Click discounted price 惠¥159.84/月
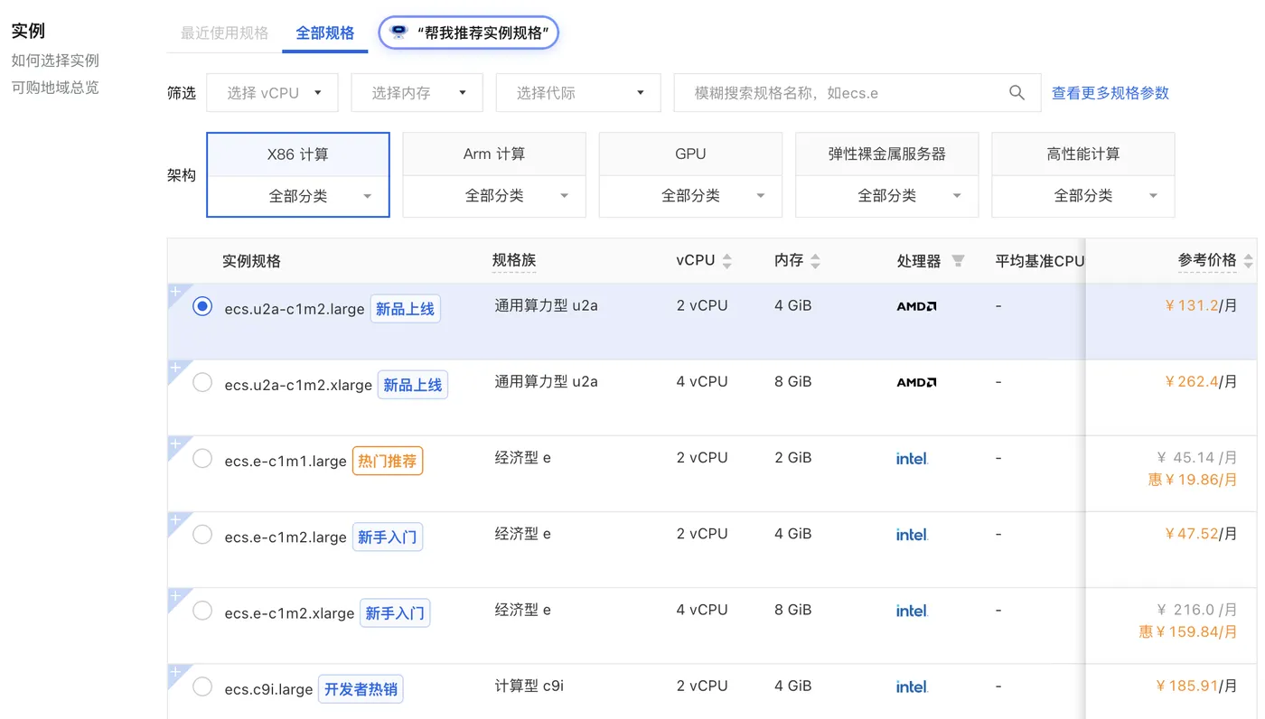The image size is (1265, 719). pyautogui.click(x=1188, y=631)
